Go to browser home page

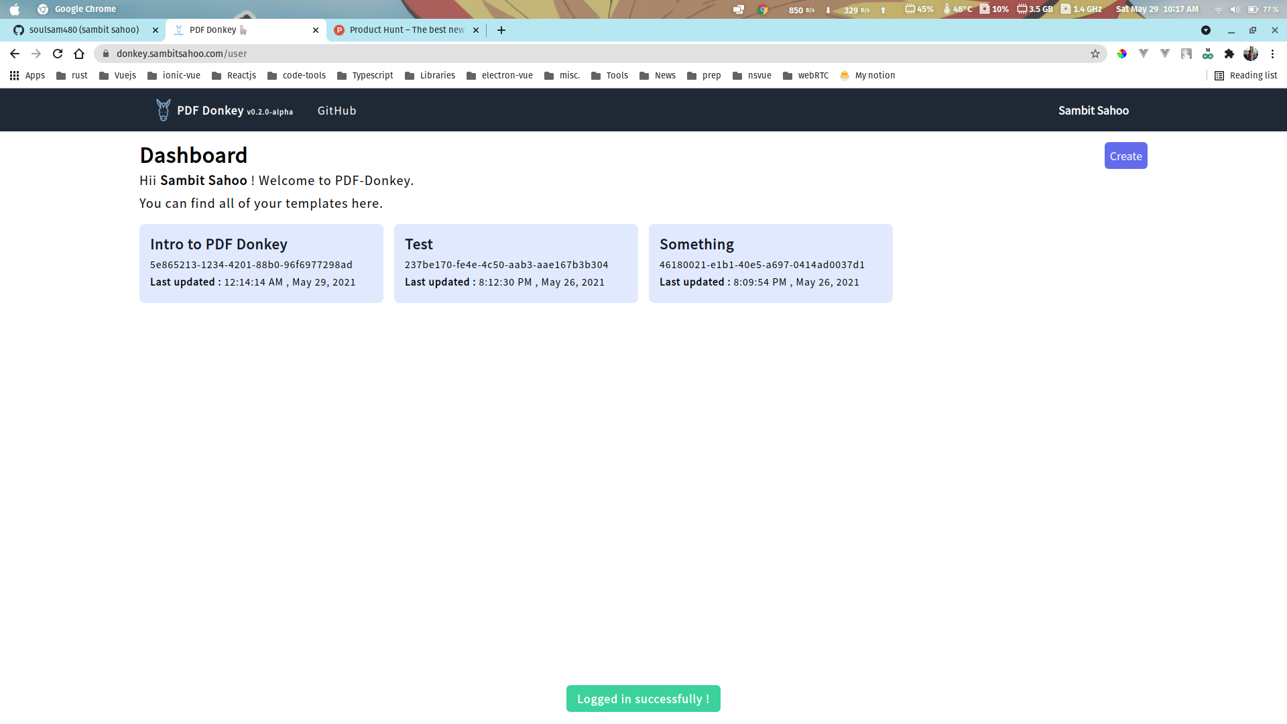click(79, 54)
